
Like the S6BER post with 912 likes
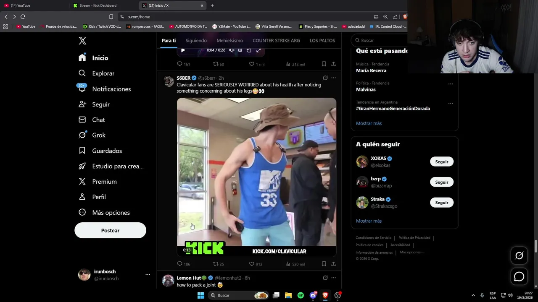tap(256, 264)
